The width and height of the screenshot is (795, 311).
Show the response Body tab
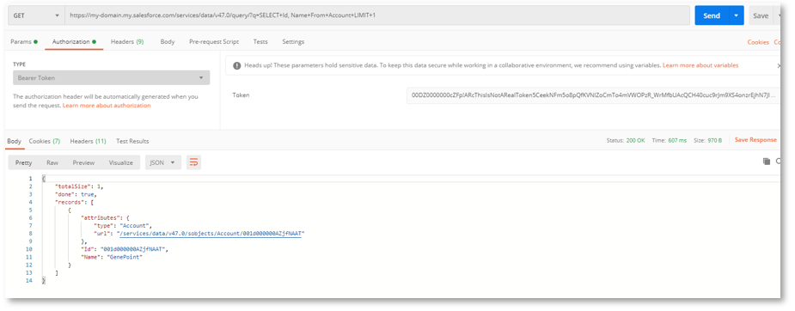(x=15, y=141)
